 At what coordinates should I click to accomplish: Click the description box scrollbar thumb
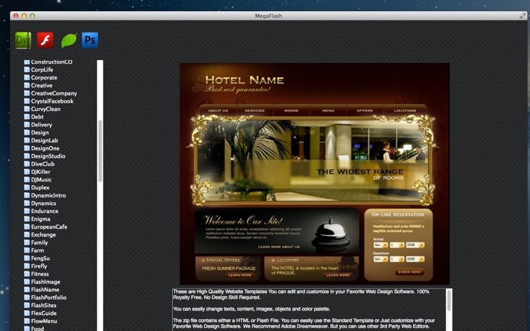click(x=449, y=301)
